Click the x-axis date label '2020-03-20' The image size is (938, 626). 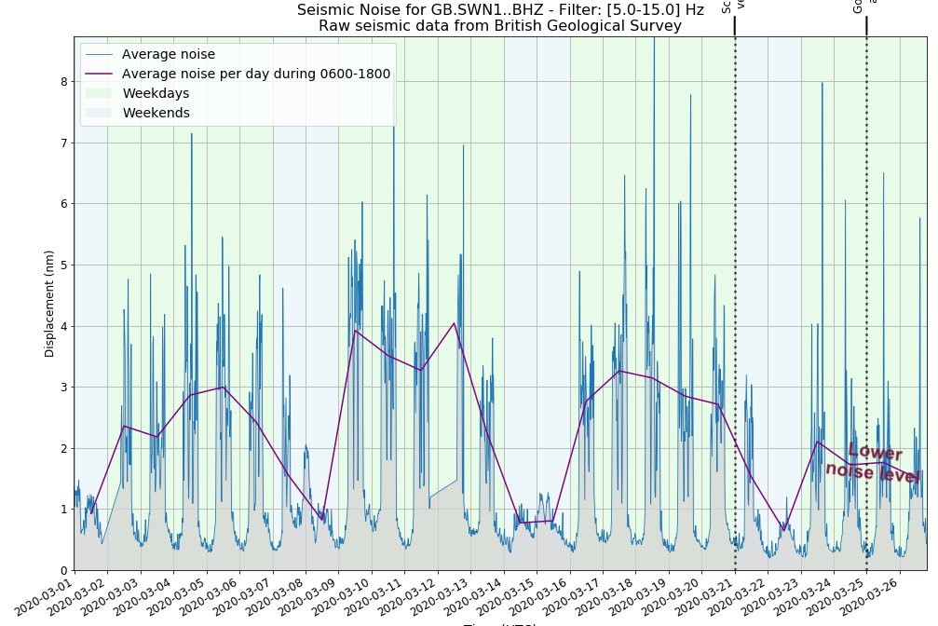tap(673, 597)
